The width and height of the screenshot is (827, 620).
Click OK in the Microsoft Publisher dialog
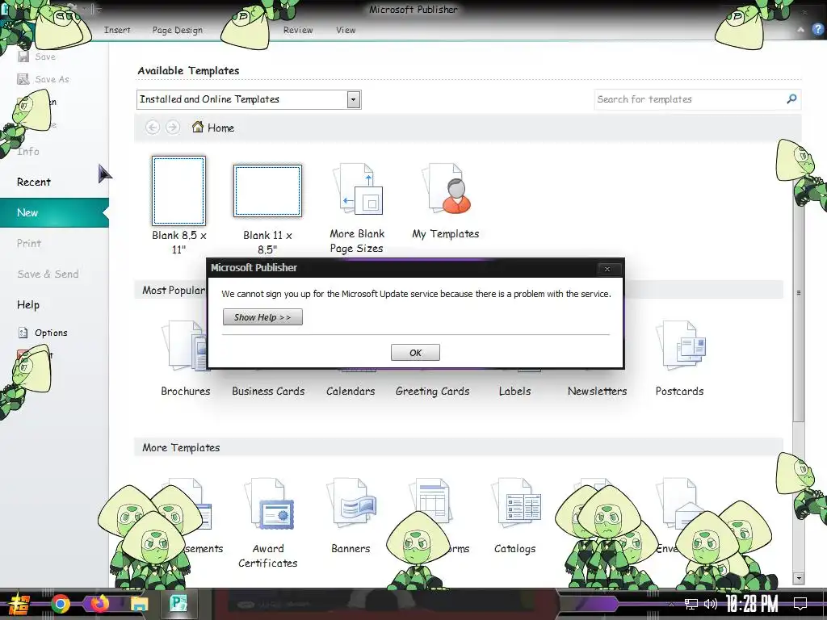click(x=415, y=353)
